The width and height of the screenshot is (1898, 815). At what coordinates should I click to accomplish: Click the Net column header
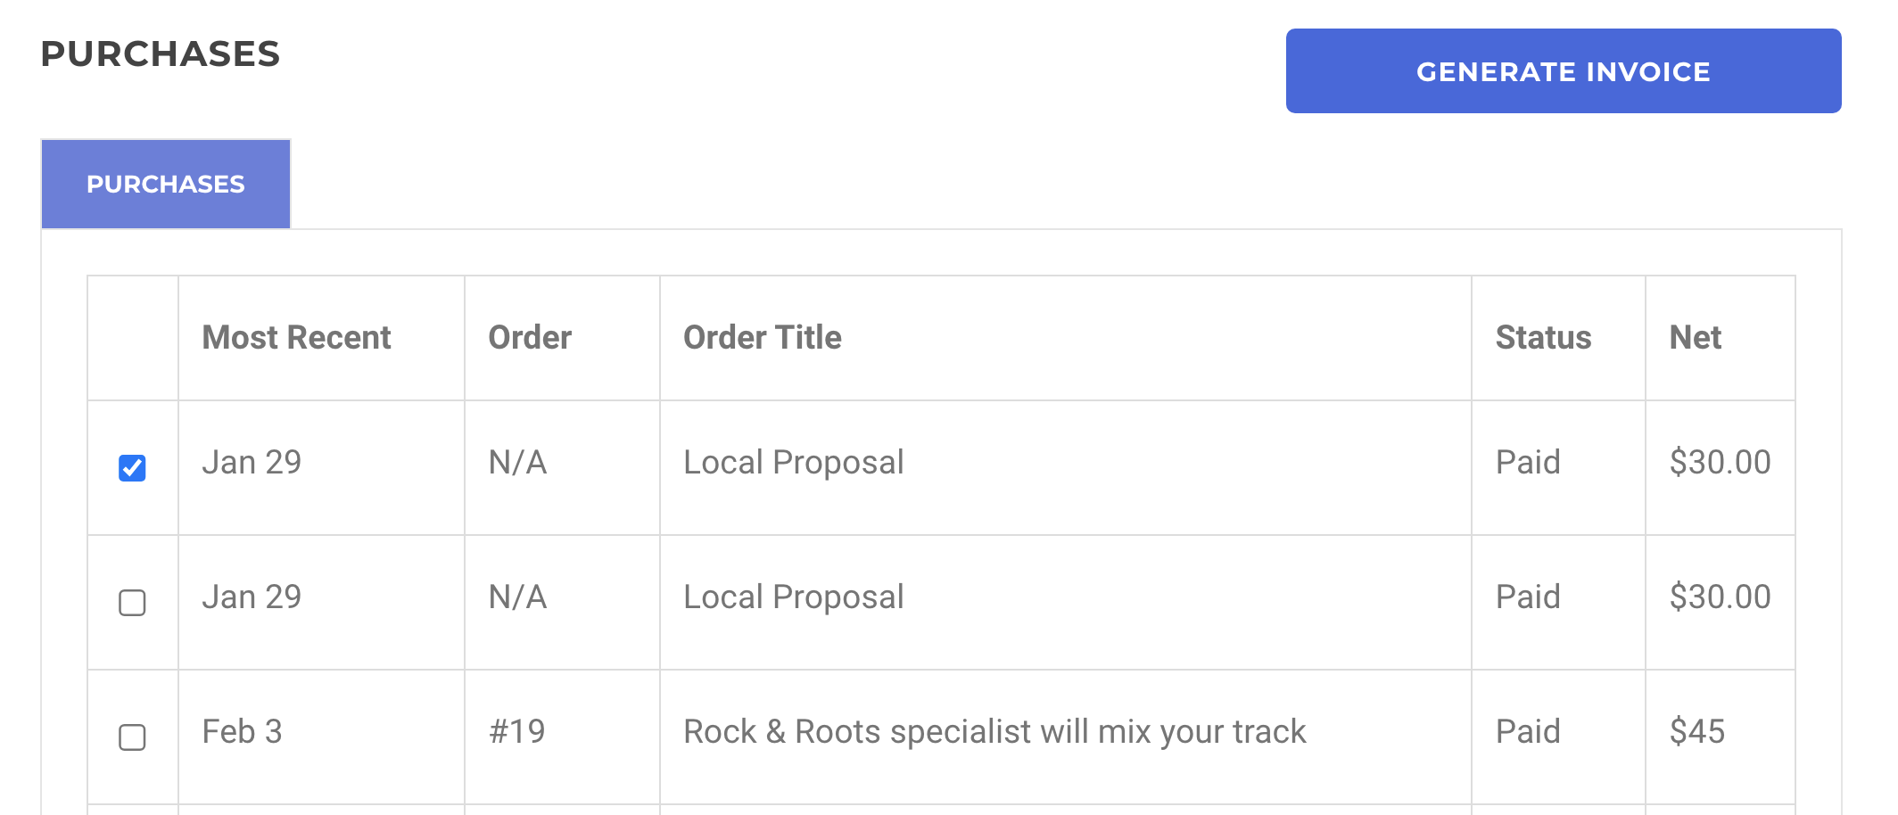point(1695,337)
